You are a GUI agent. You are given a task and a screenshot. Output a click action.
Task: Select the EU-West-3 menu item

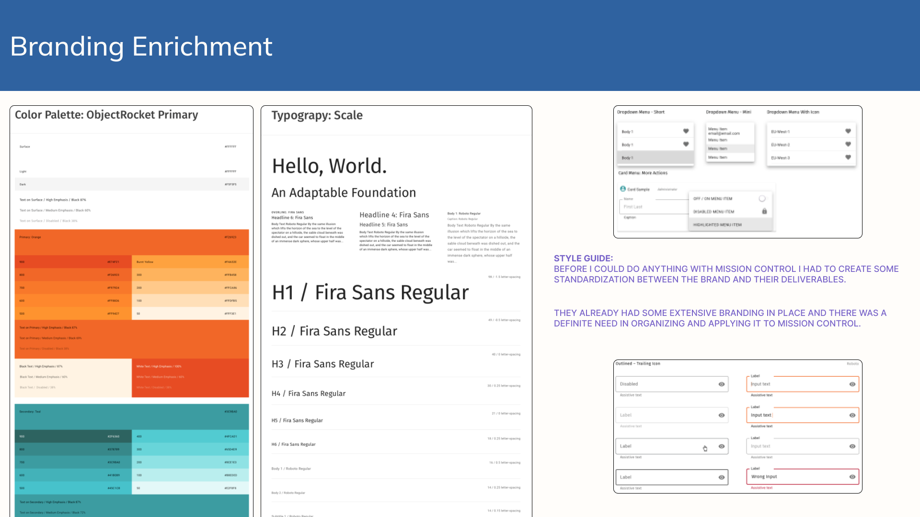811,157
